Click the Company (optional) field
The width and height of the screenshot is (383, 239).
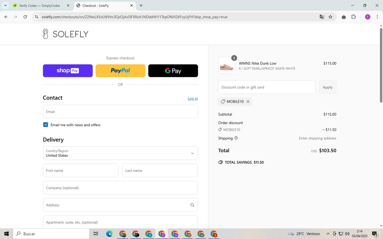tap(120, 188)
